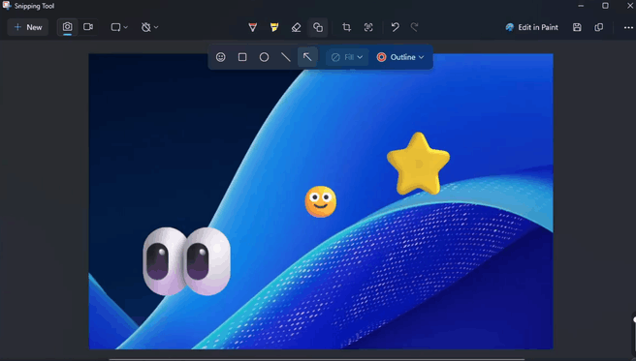This screenshot has width=636, height=361.
Task: Open the See more ellipsis menu
Action: 628,27
